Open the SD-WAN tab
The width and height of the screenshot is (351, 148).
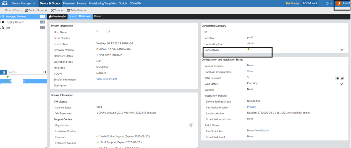coord(135,3)
